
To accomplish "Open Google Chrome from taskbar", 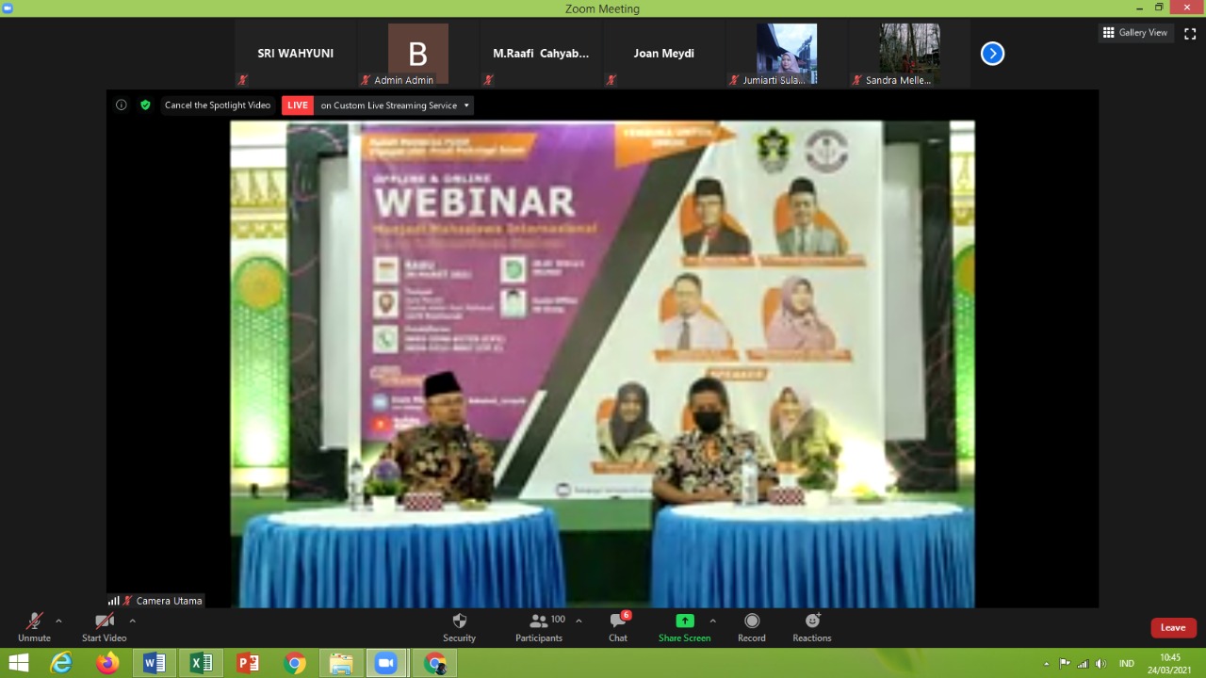I will tap(295, 663).
